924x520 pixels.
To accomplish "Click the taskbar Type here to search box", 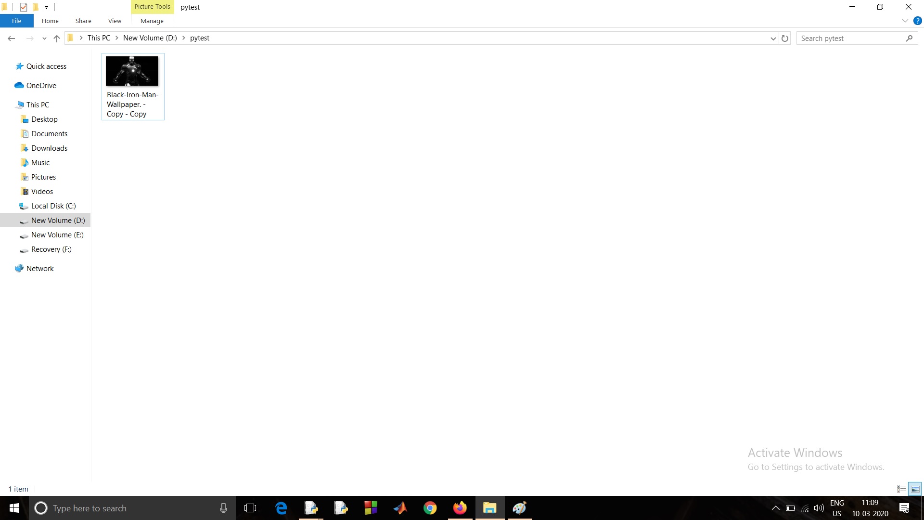I will click(x=132, y=508).
